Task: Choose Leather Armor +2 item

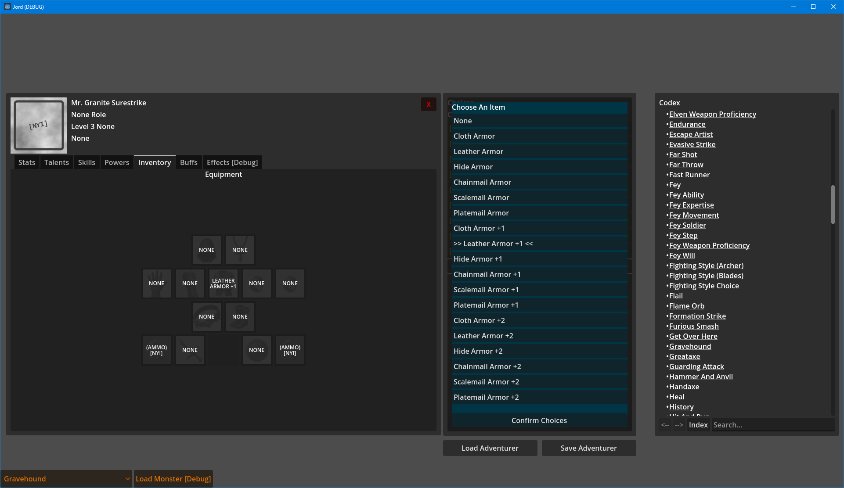Action: coord(539,336)
